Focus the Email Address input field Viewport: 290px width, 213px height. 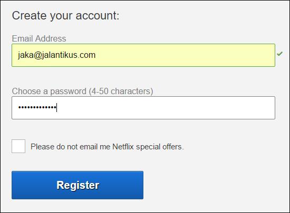click(143, 55)
